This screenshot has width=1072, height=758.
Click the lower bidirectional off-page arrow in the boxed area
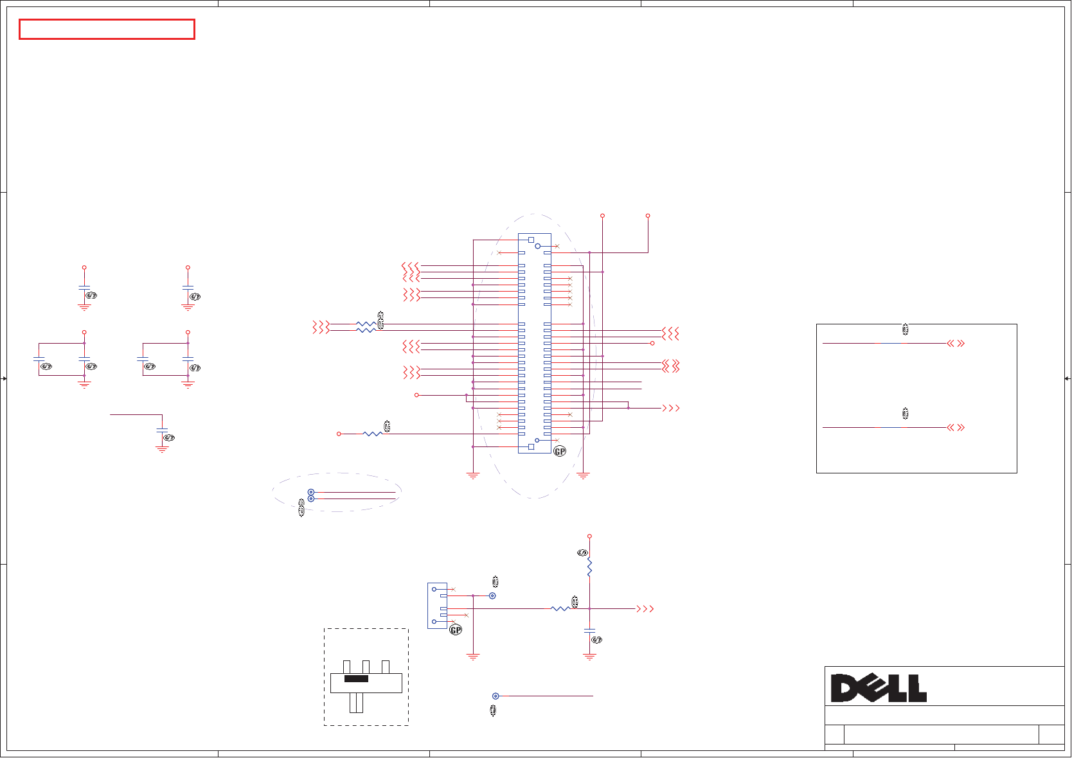pyautogui.click(x=956, y=427)
